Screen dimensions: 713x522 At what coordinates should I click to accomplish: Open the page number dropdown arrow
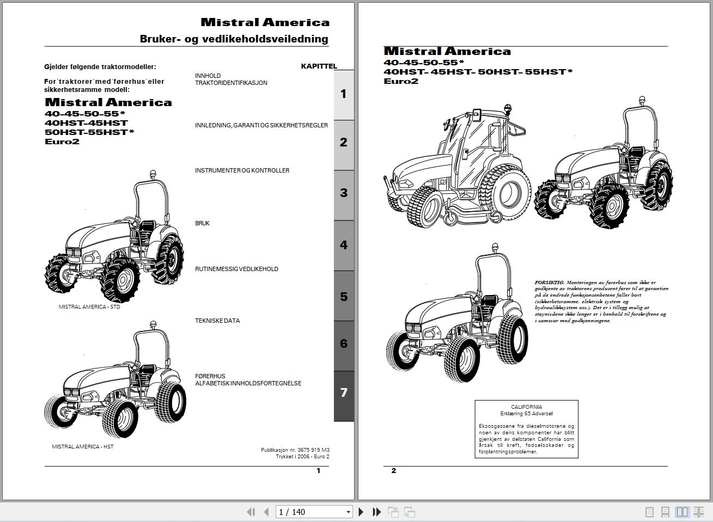[x=349, y=512]
